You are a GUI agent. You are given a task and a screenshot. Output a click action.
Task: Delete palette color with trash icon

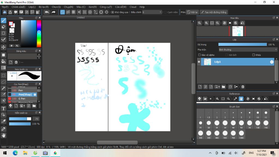16,62
